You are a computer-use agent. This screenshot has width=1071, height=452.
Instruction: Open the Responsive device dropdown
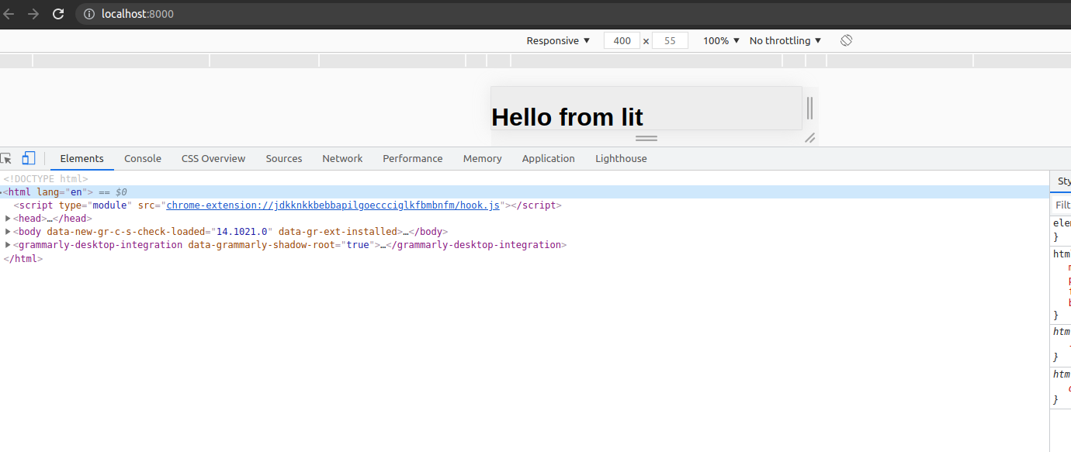[558, 40]
